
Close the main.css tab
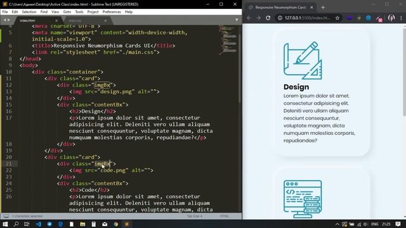pos(105,20)
